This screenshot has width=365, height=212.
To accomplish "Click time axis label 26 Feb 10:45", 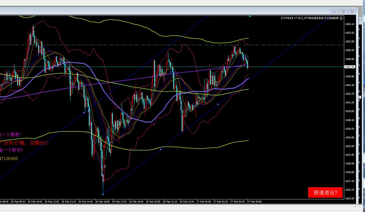I will (x=35, y=202).
